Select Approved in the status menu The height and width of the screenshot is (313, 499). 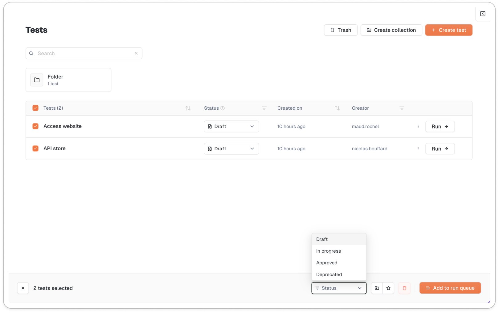click(327, 263)
